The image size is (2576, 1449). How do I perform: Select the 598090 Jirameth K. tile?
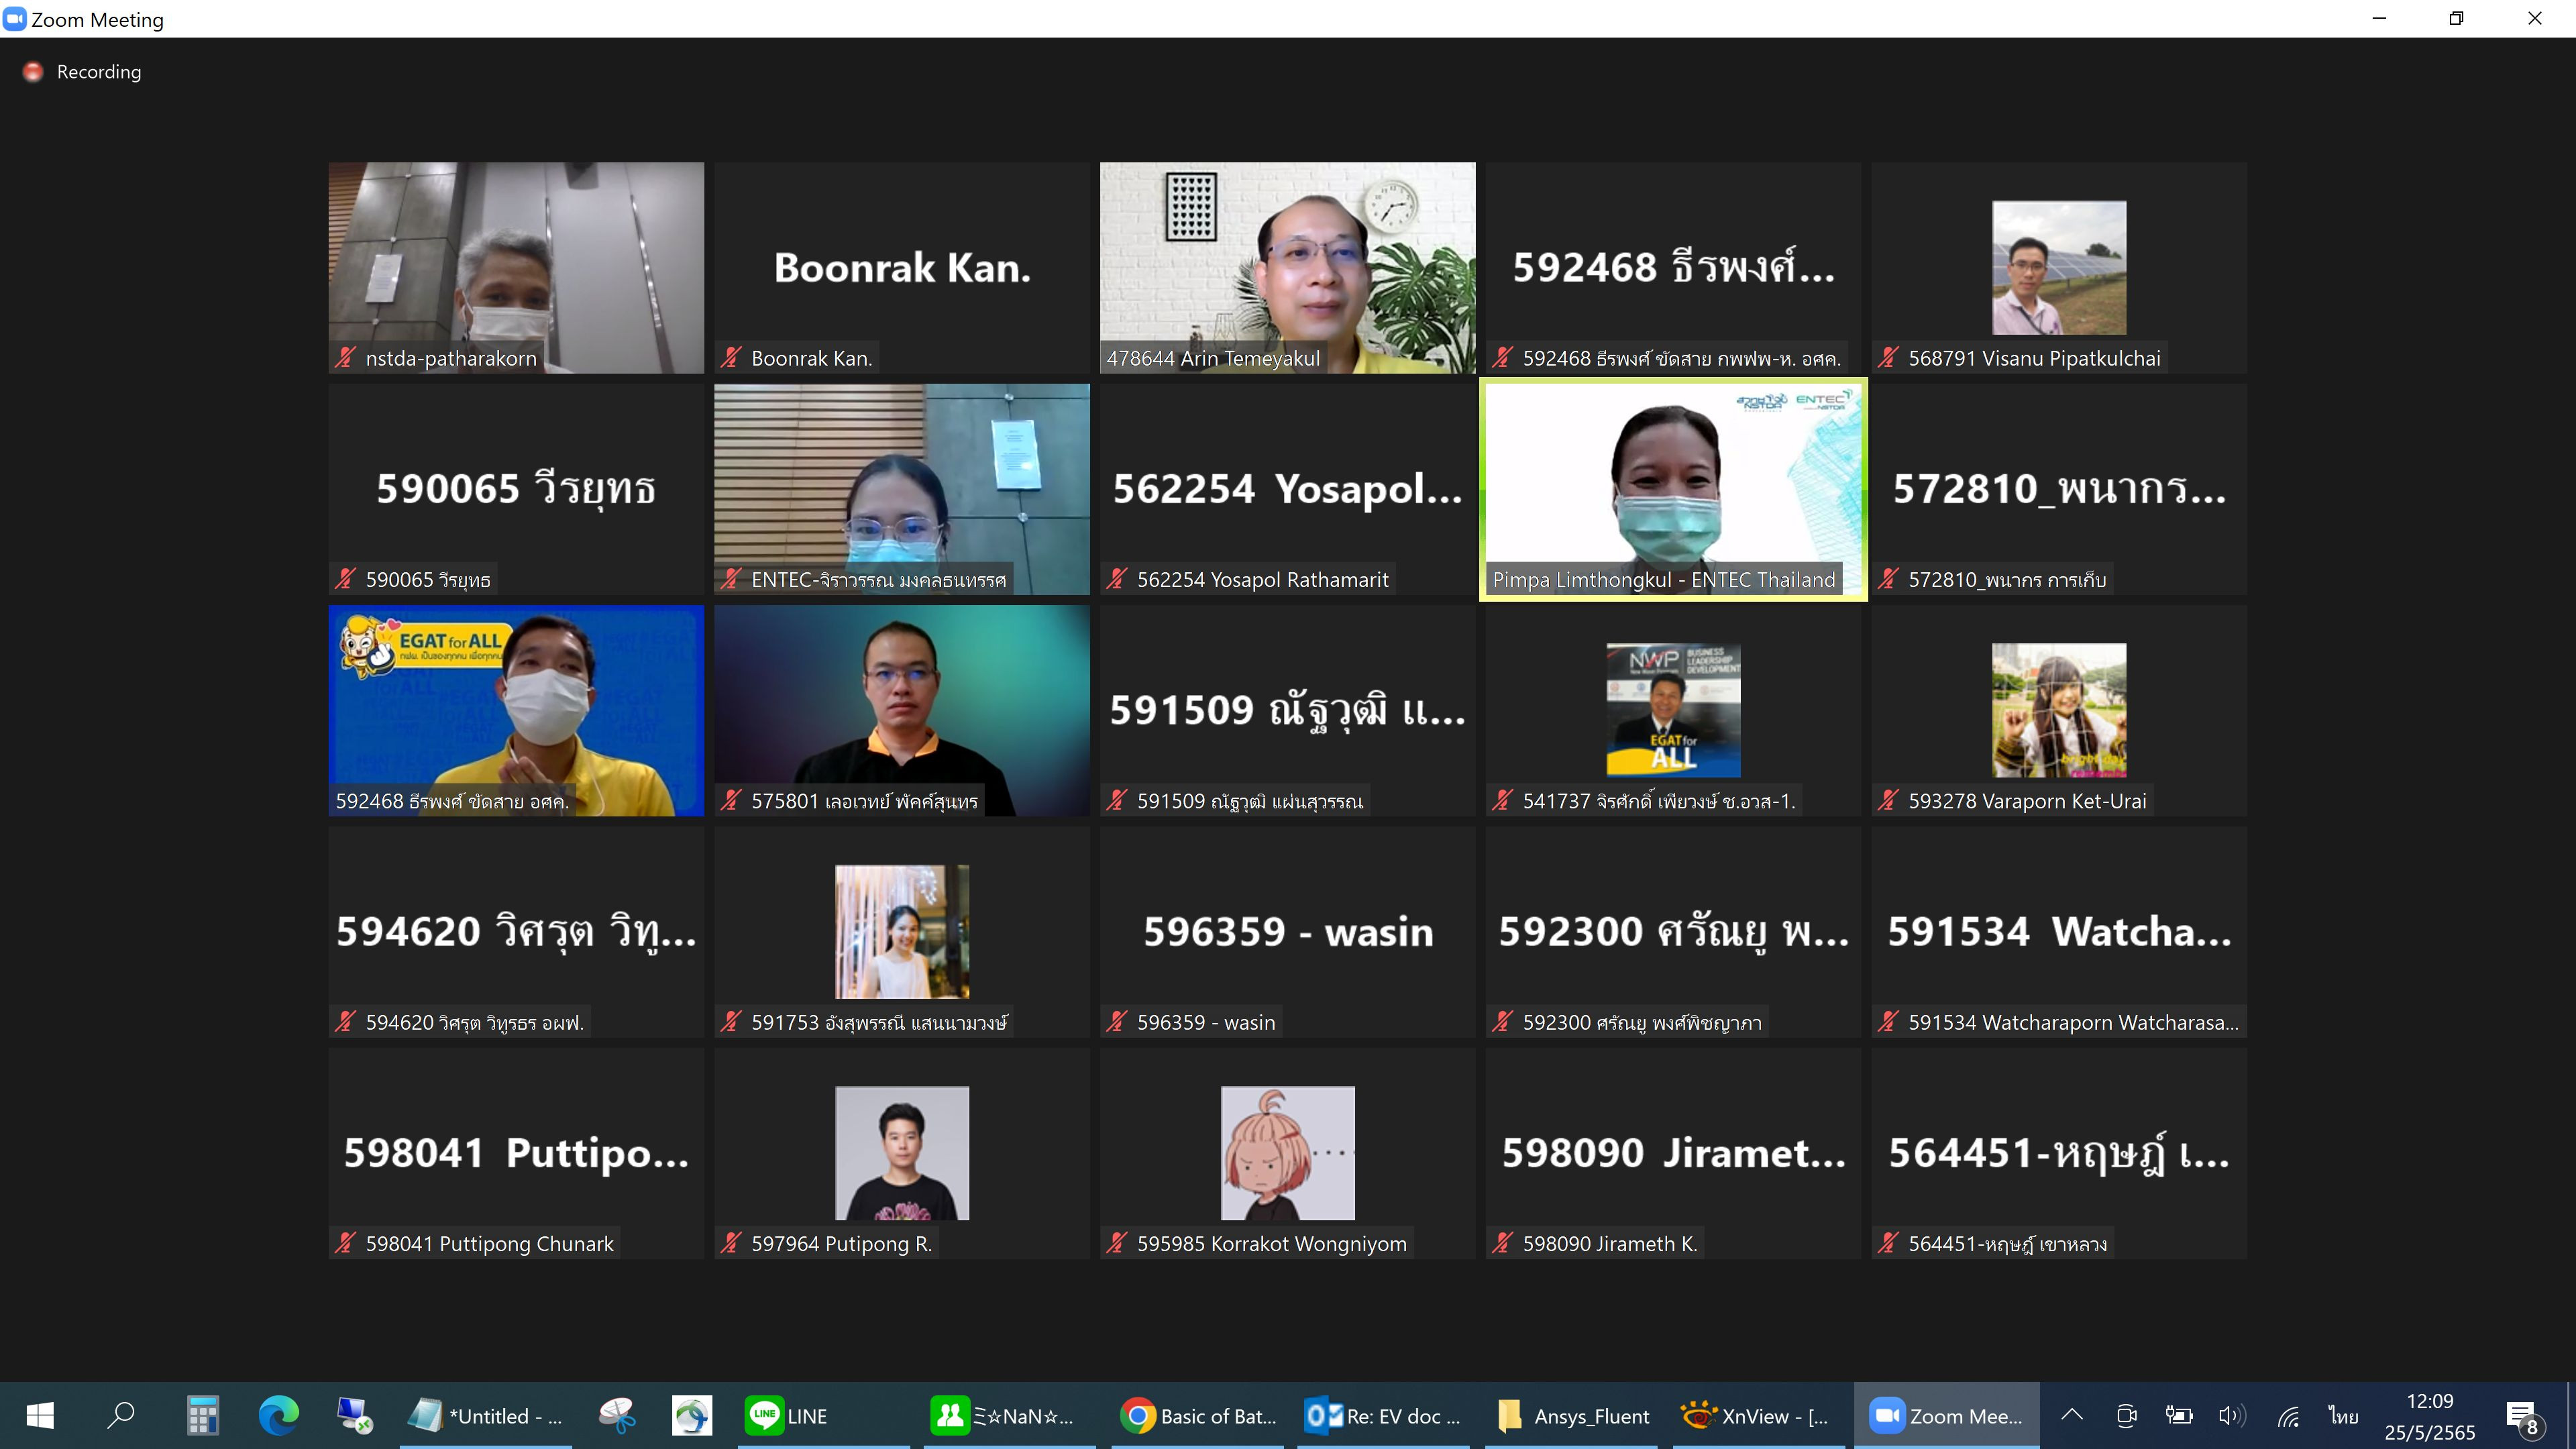click(x=1673, y=1154)
